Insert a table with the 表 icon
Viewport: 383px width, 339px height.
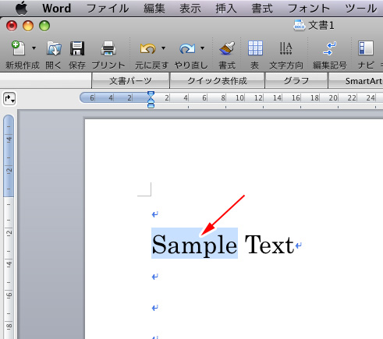coord(255,48)
